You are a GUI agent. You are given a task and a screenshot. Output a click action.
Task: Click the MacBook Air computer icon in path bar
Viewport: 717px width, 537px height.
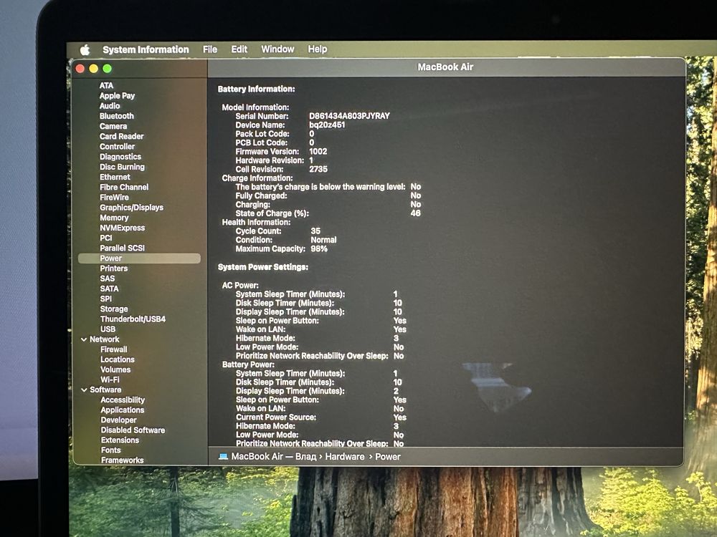coord(223,456)
